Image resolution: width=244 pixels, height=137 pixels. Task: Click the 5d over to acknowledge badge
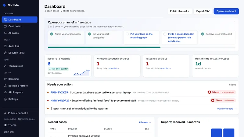coord(222,92)
